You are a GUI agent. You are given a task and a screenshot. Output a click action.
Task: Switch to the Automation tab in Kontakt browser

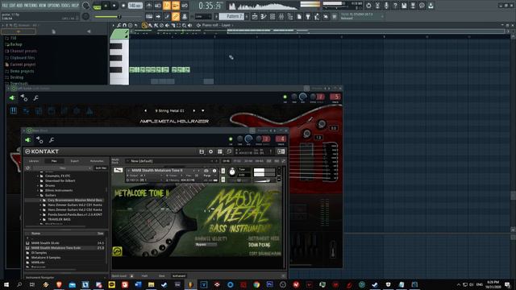[97, 161]
